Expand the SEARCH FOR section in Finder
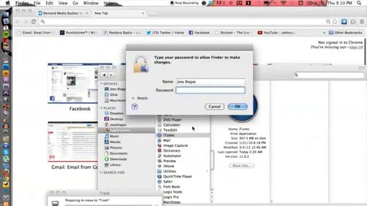 101,172
